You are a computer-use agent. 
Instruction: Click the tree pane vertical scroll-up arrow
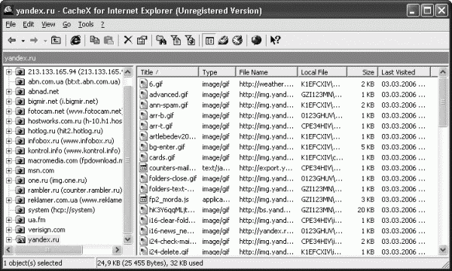[x=128, y=72]
